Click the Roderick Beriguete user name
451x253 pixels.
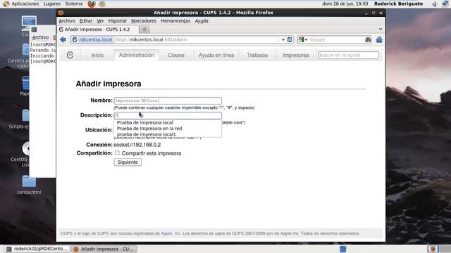pos(398,4)
